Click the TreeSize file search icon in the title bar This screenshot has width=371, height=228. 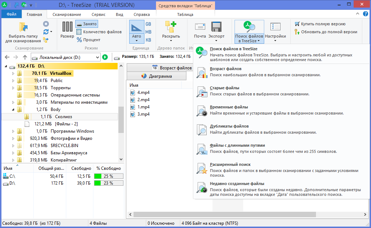(24, 5)
